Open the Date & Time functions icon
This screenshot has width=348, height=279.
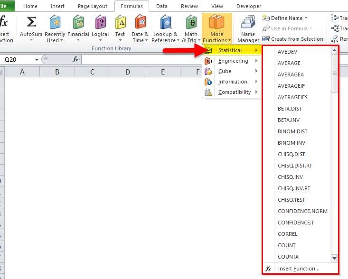[x=140, y=22]
